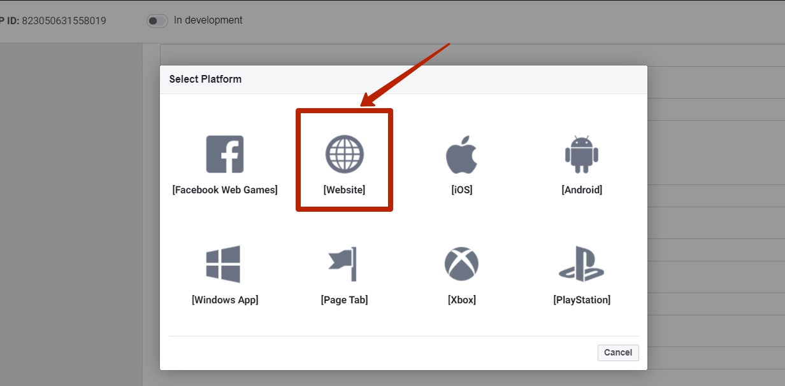Screen dimensions: 785x386
Task: Click the [Xbox] platform label
Action: [461, 299]
